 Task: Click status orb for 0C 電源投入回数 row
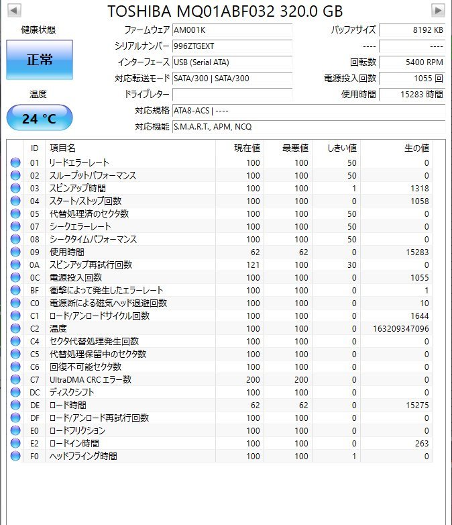(15, 277)
